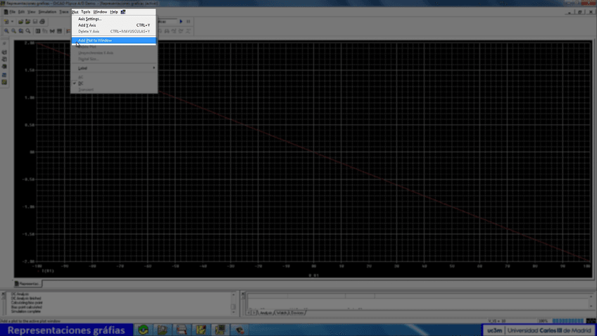597x336 pixels.
Task: Open the Window menu
Action: [x=100, y=12]
